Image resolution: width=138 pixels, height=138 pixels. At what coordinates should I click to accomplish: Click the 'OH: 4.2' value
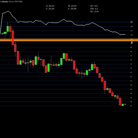94,9
